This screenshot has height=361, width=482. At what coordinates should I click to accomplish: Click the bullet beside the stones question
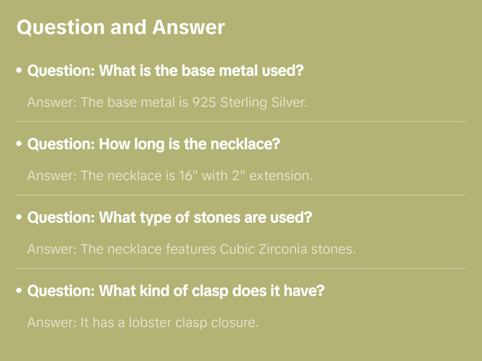19,218
